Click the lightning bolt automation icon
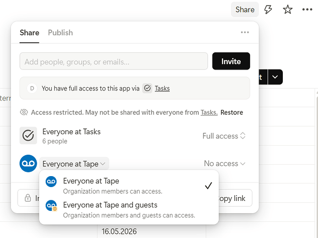This screenshot has height=238, width=318. coord(268,10)
